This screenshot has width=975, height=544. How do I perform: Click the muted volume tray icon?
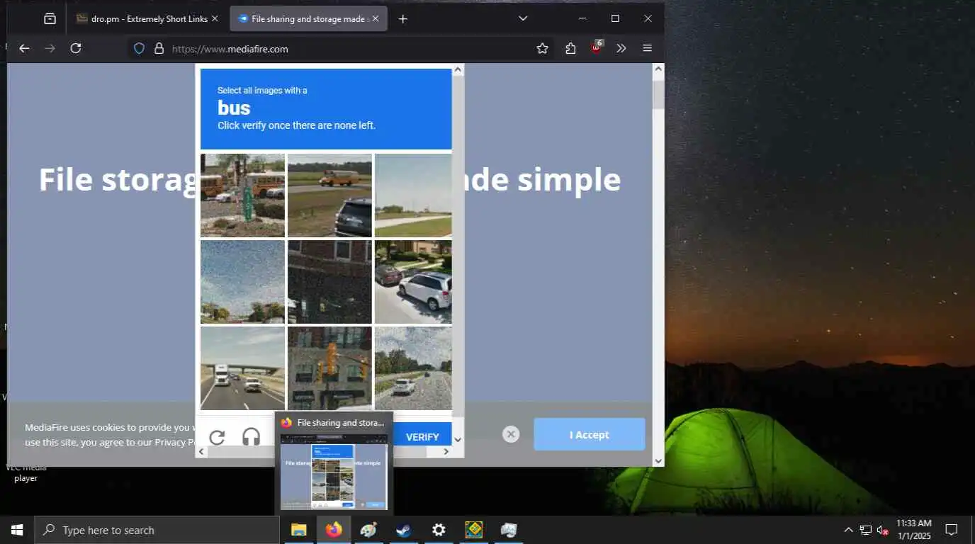[882, 530]
